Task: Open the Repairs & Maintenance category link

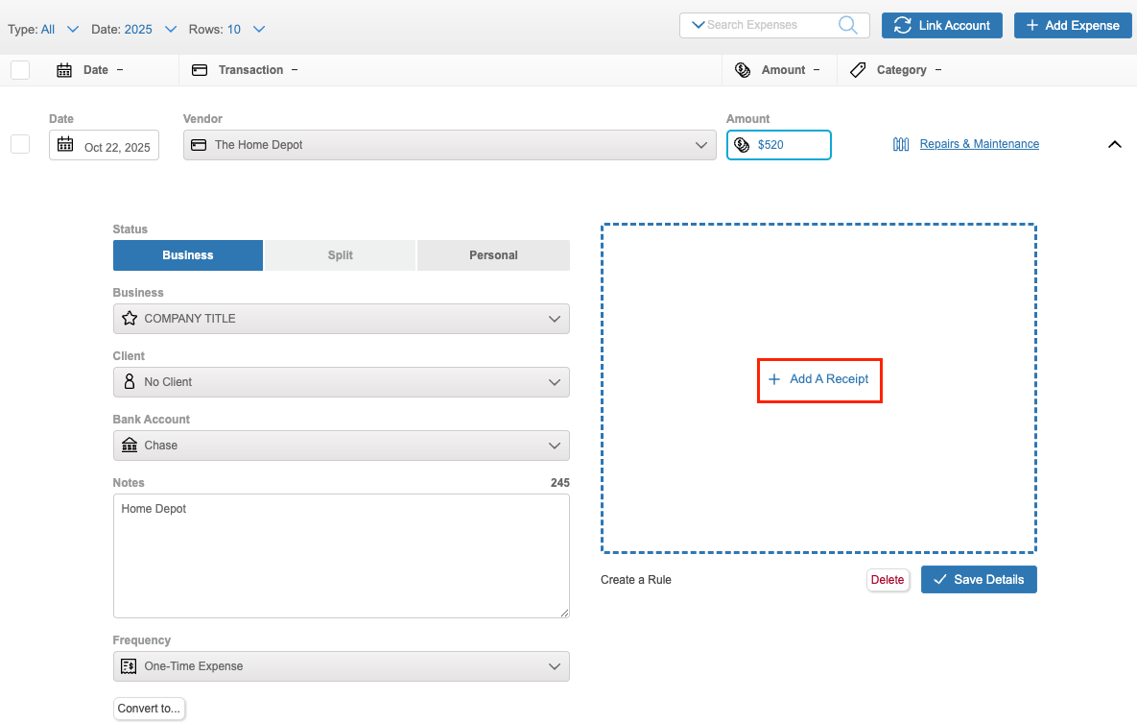Action: 979,144
